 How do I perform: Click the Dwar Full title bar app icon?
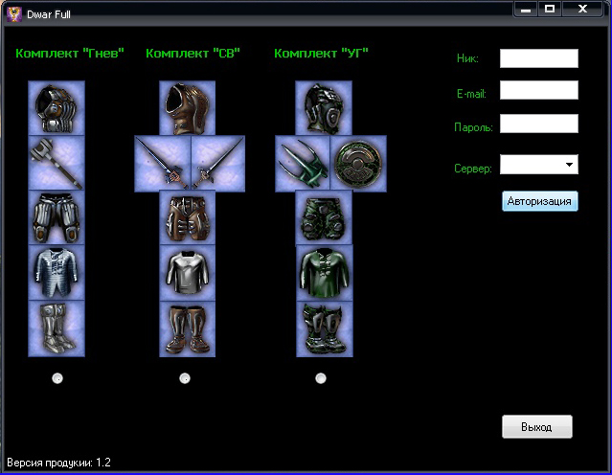click(x=14, y=14)
